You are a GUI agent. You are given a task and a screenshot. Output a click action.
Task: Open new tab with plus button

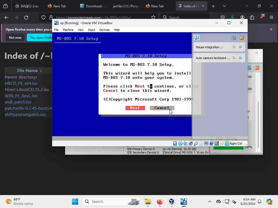coord(213,6)
